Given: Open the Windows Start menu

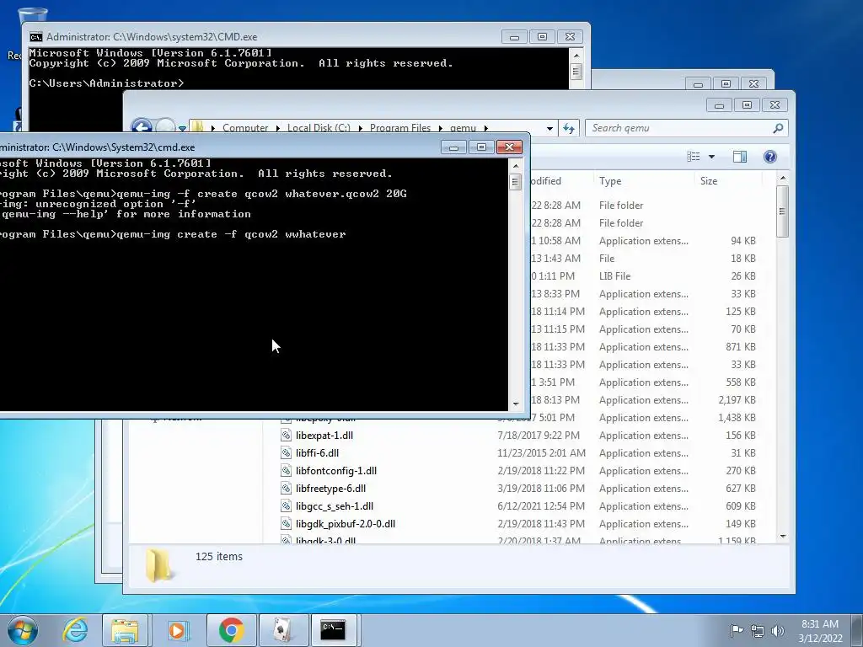Looking at the screenshot, I should [x=23, y=630].
